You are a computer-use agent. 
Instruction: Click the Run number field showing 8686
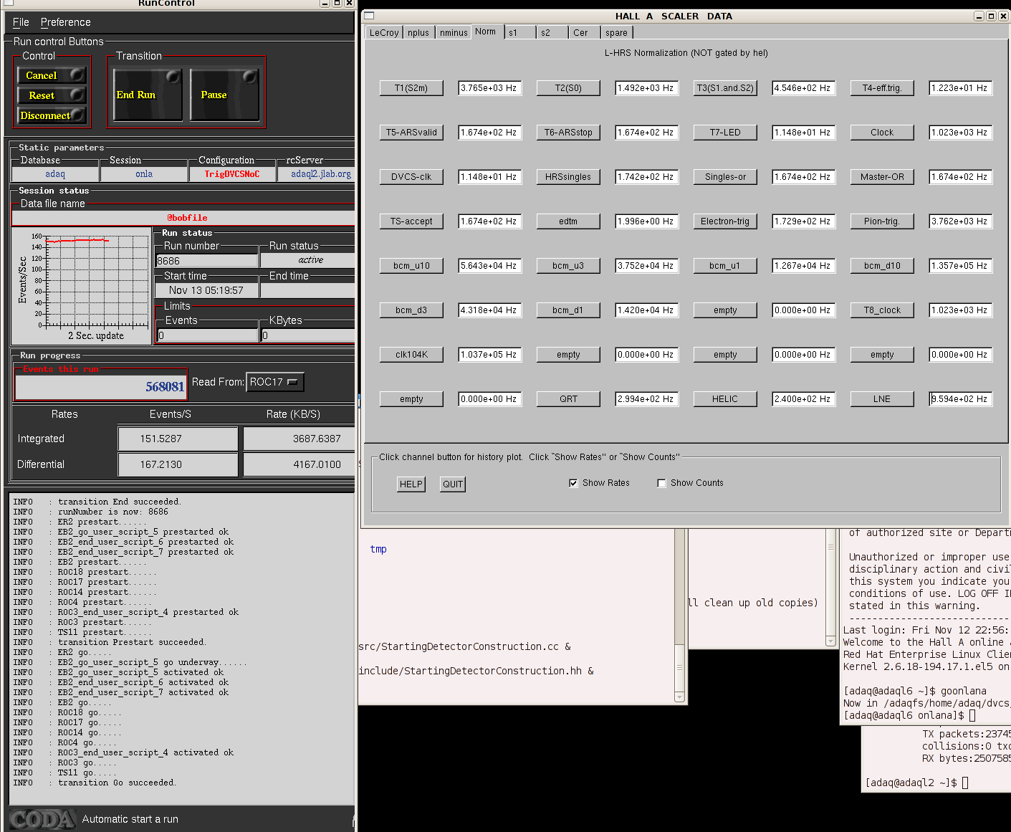207,261
